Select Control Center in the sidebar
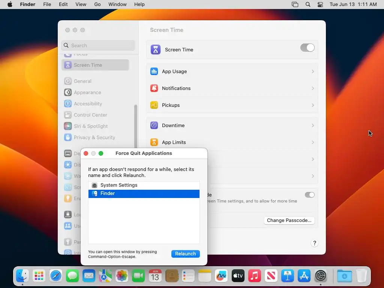This screenshot has height=288, width=384. point(95,115)
